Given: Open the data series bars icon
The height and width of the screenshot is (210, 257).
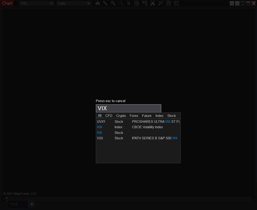Looking at the screenshot, I should [153, 3].
